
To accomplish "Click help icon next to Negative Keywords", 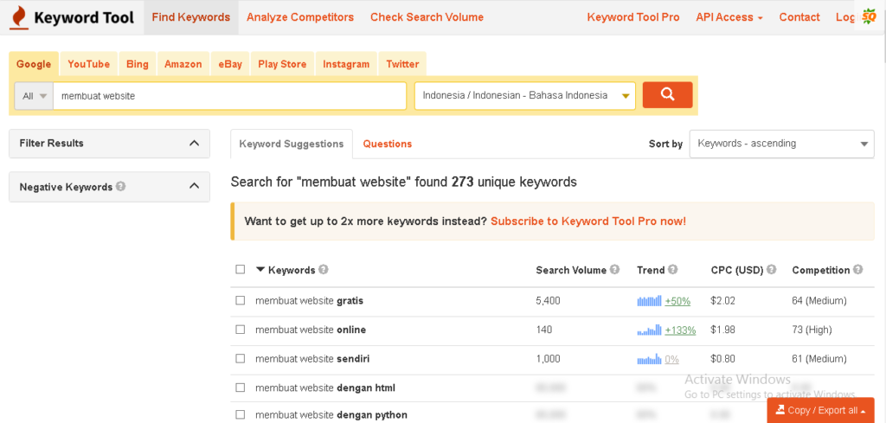I will (x=121, y=186).
